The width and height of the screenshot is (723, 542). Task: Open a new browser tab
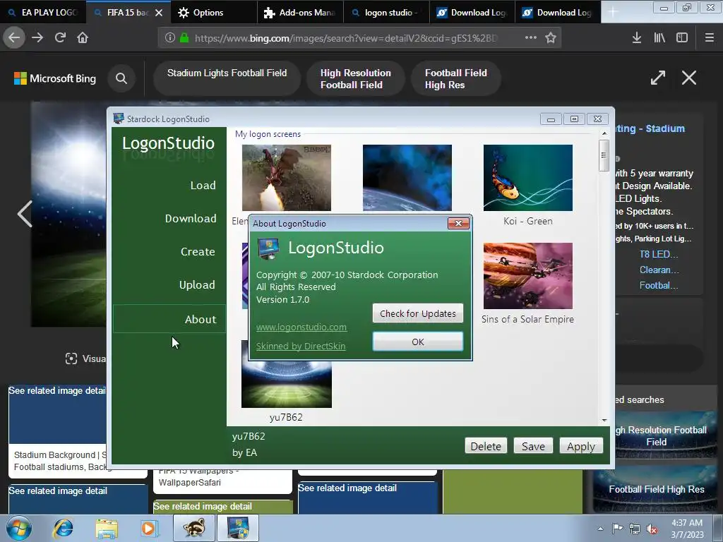pyautogui.click(x=613, y=13)
